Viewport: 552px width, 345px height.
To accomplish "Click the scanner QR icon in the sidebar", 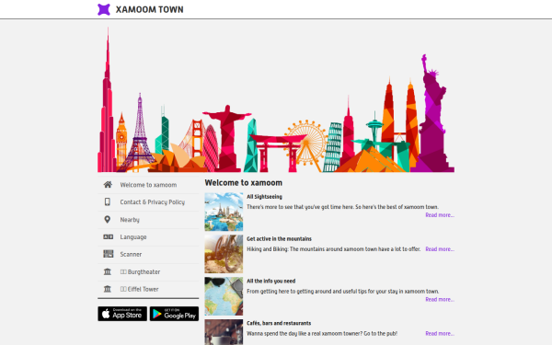I will (x=108, y=254).
